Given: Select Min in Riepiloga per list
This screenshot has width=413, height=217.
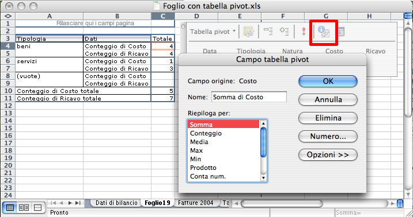Looking at the screenshot, I should (x=223, y=159).
